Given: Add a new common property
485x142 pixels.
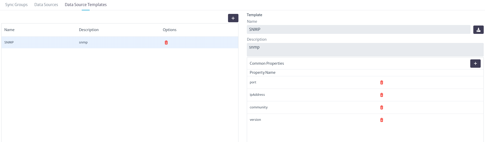Looking at the screenshot, I should pyautogui.click(x=475, y=63).
